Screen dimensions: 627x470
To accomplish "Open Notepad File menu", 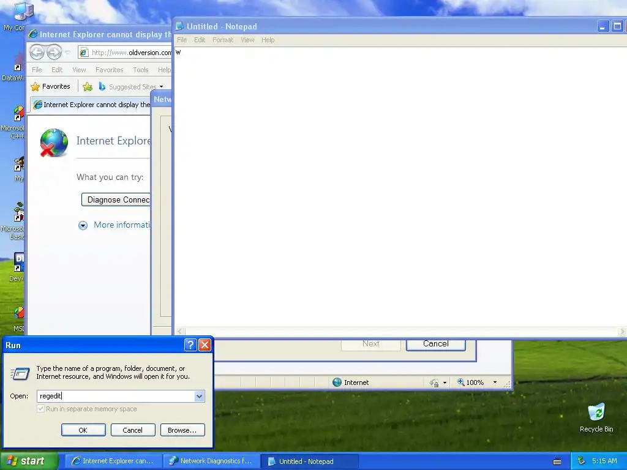I will 182,40.
